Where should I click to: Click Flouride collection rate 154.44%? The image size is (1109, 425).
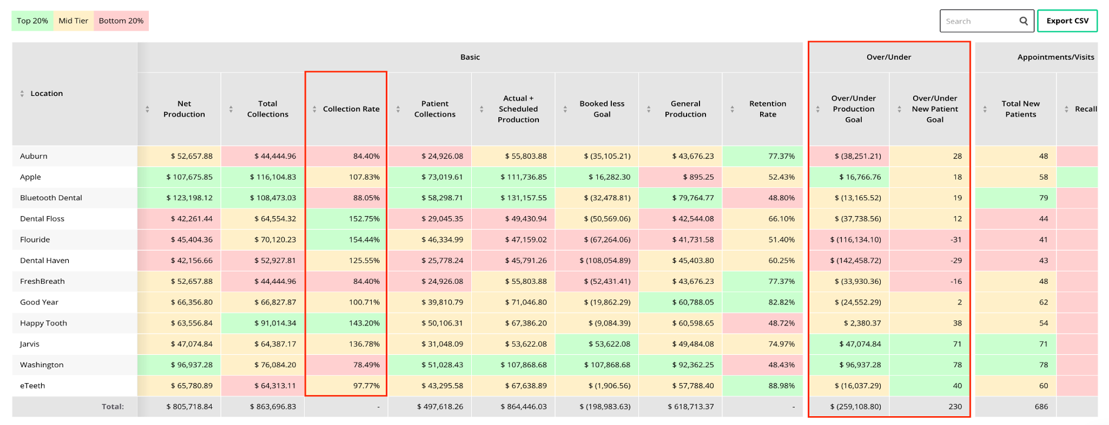tap(347, 240)
